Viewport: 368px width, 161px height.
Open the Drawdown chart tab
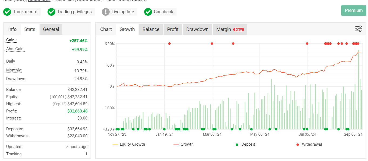(197, 29)
